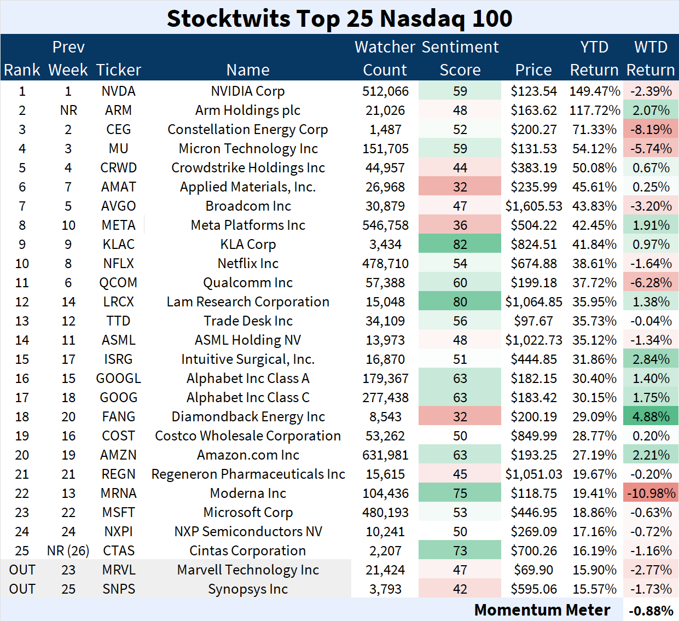The width and height of the screenshot is (679, 621).
Task: Select the META ticker cell
Action: (x=118, y=225)
